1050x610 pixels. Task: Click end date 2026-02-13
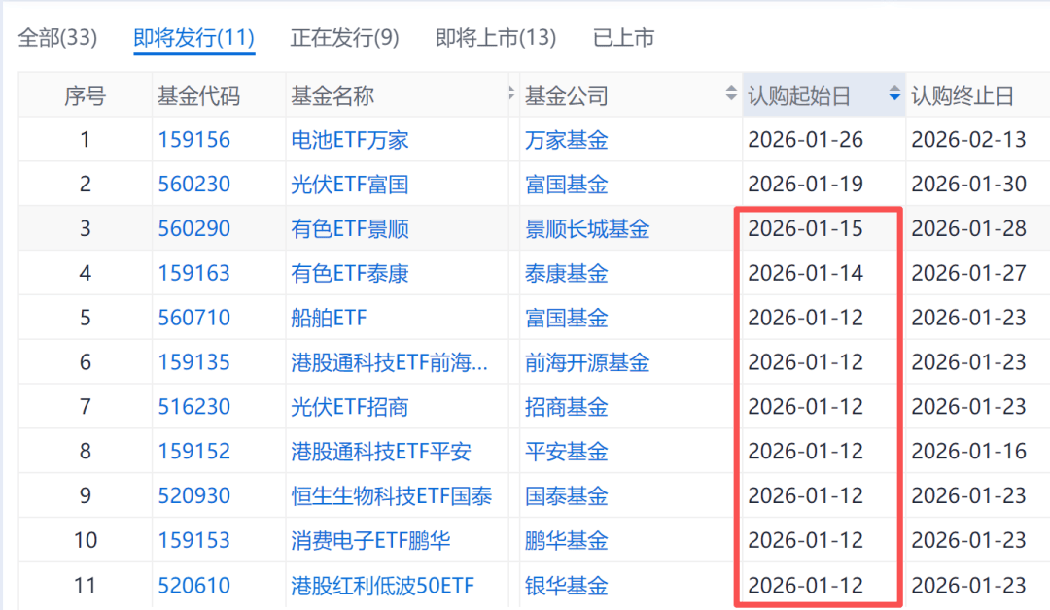[969, 140]
